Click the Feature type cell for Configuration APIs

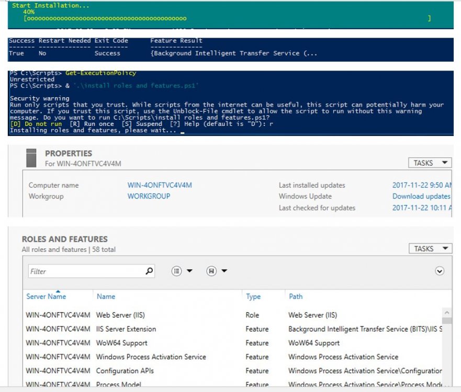pyautogui.click(x=257, y=371)
